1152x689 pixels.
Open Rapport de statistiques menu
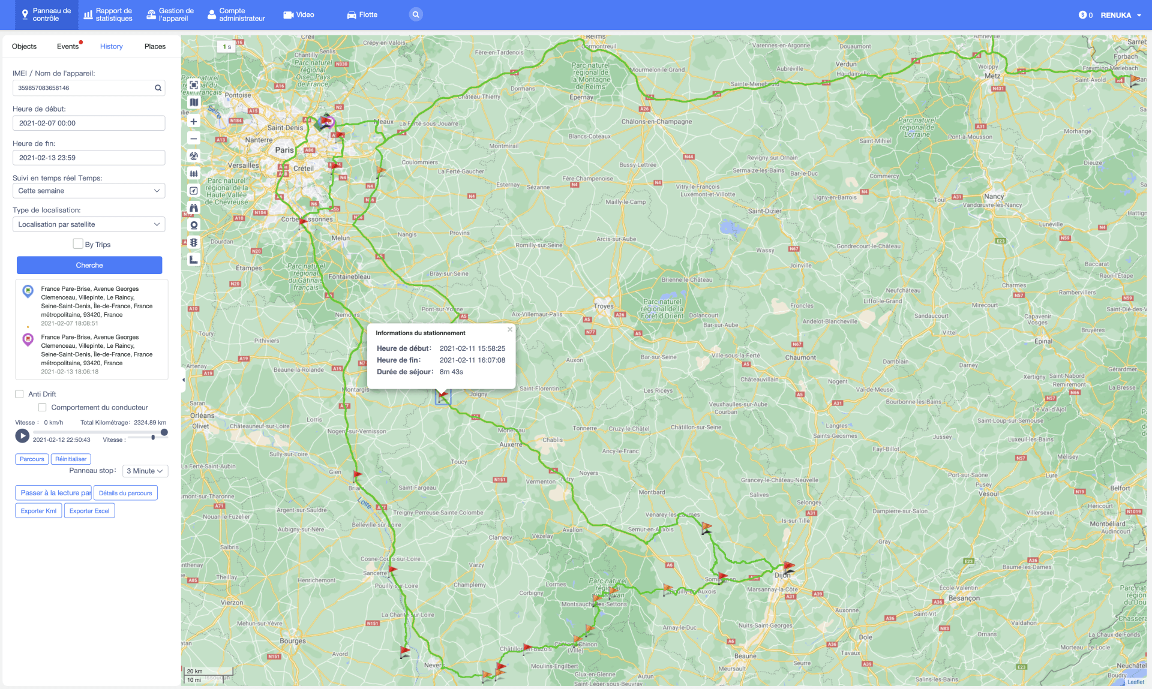[108, 14]
